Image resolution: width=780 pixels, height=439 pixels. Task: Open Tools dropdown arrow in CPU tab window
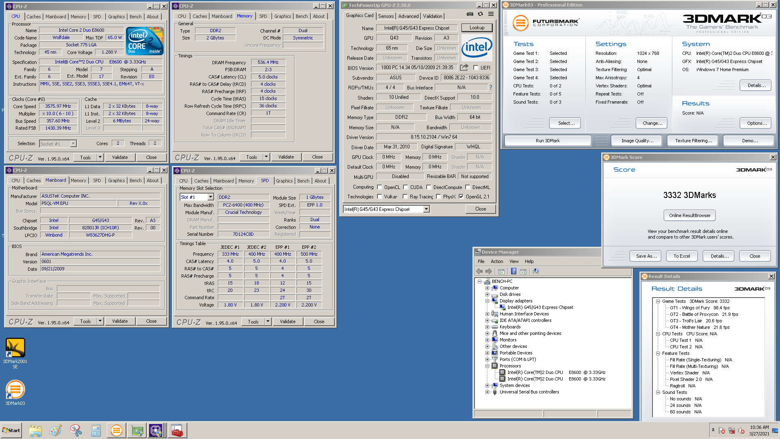click(x=100, y=157)
